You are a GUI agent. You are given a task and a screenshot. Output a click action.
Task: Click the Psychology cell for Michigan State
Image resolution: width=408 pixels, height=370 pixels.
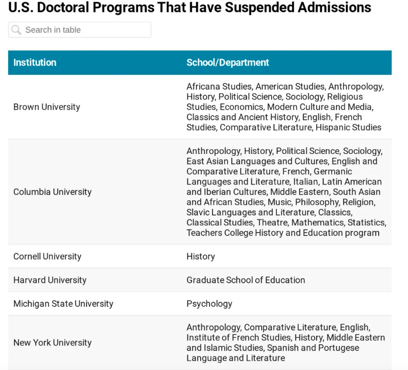coord(210,304)
